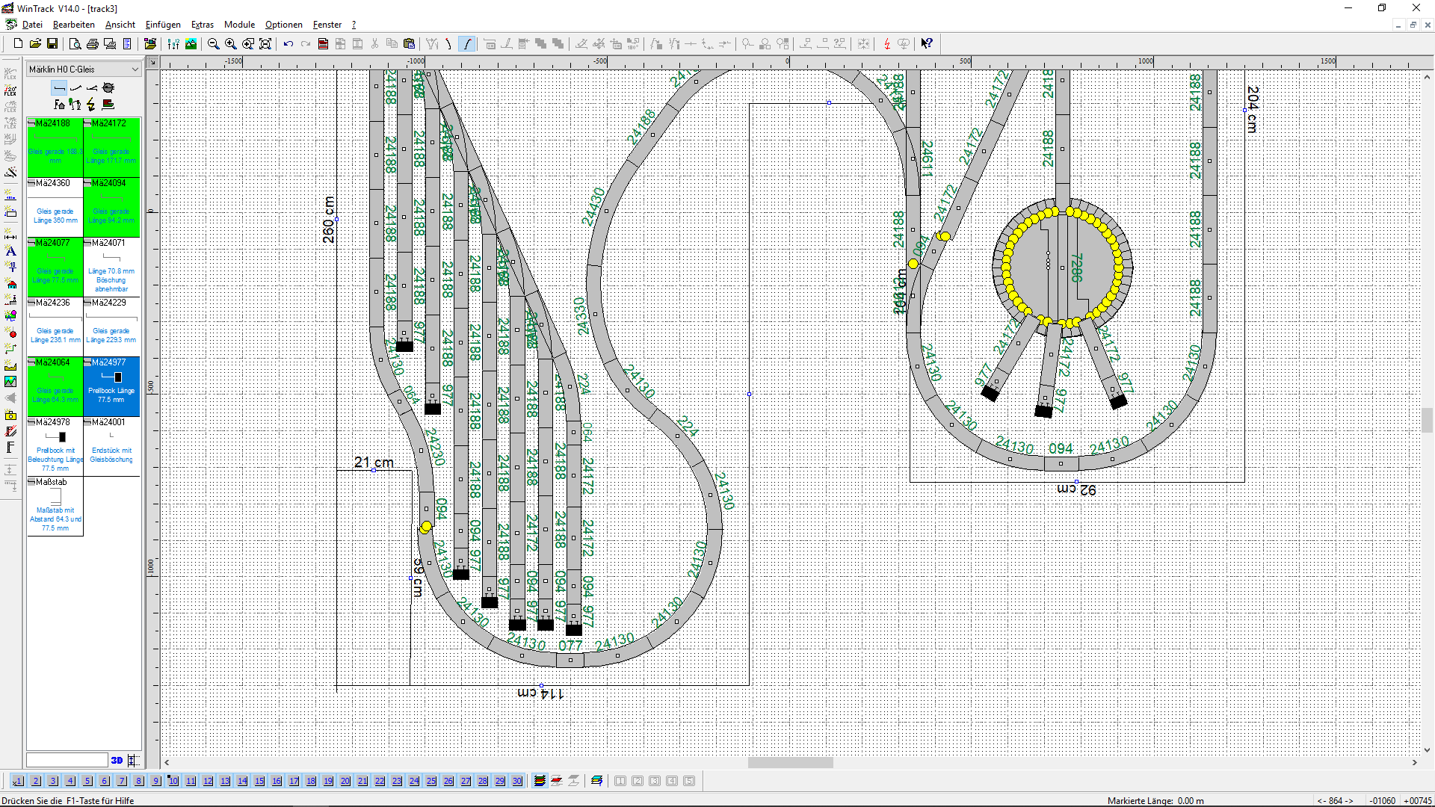
Task: Open the Ansicht menu
Action: (120, 25)
